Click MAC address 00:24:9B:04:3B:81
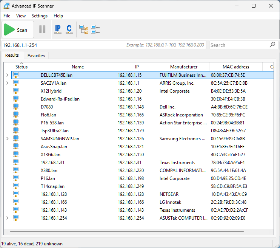Screen dimensions: 280x248 [x=228, y=123]
